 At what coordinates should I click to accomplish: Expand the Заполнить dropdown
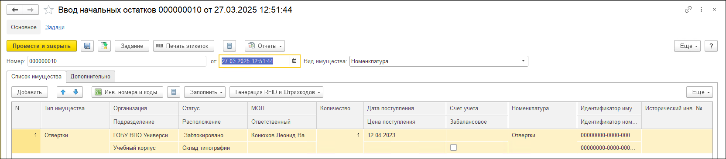(205, 92)
